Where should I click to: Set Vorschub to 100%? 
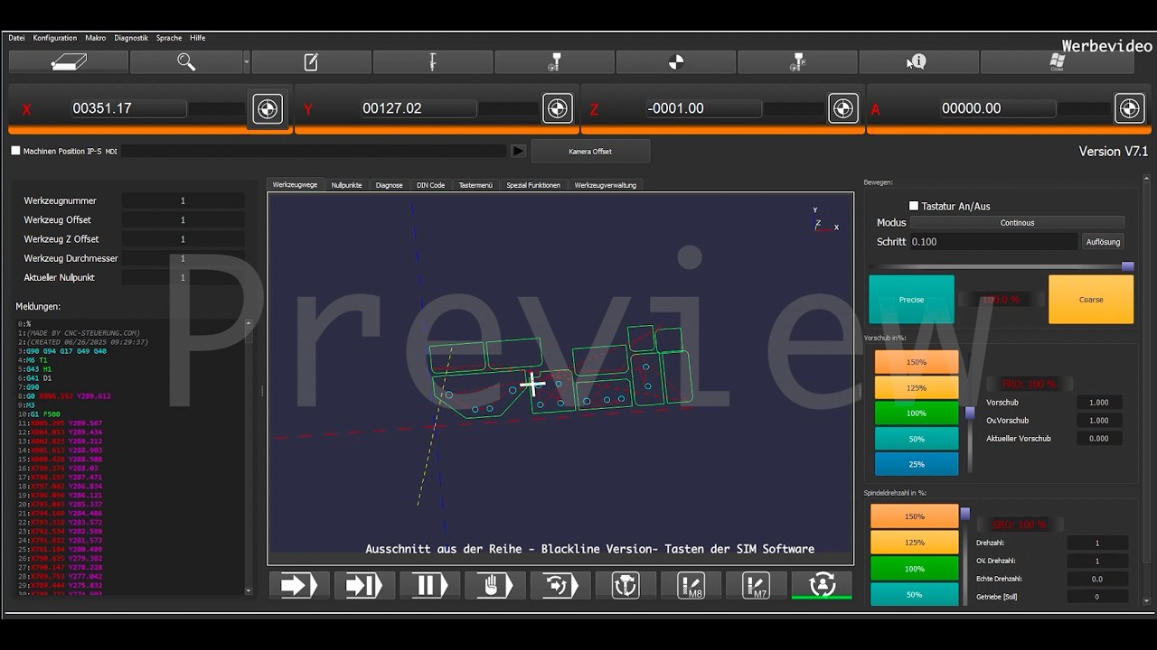click(x=917, y=413)
